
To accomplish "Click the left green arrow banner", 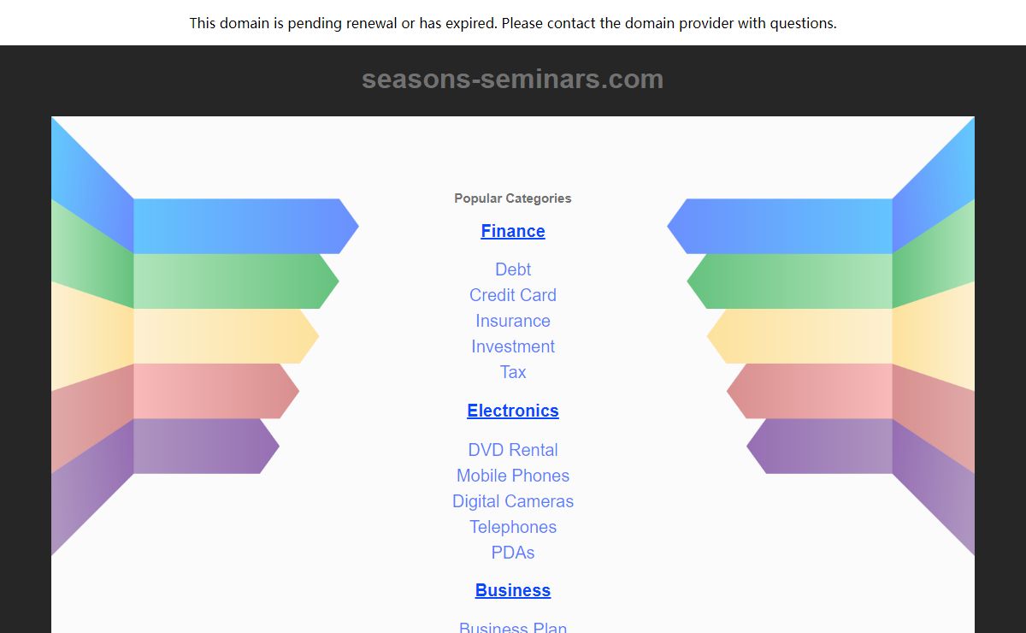I will point(236,281).
